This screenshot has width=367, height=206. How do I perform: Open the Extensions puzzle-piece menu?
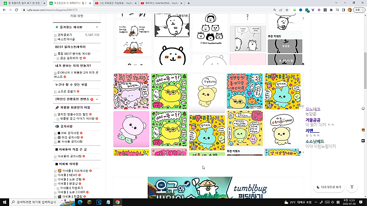pyautogui.click(x=331, y=10)
